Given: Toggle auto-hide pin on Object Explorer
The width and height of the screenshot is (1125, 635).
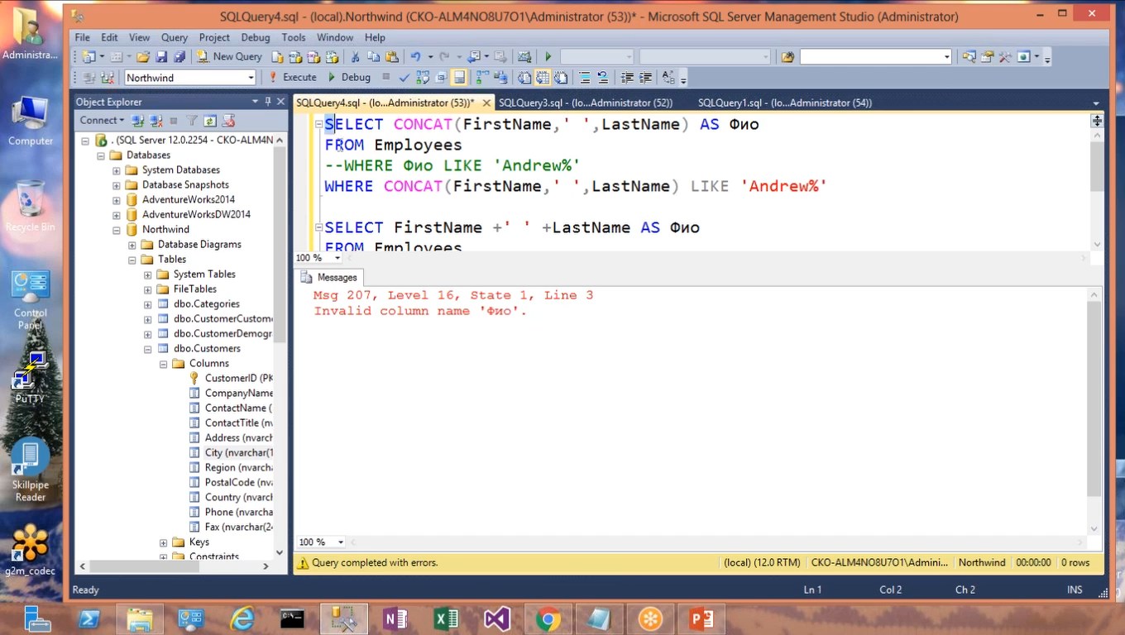Looking at the screenshot, I should (x=267, y=102).
